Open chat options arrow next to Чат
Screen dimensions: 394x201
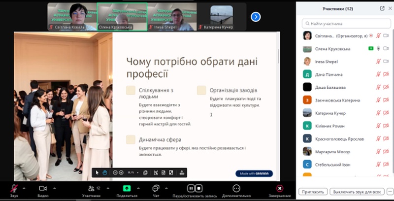tap(166, 188)
